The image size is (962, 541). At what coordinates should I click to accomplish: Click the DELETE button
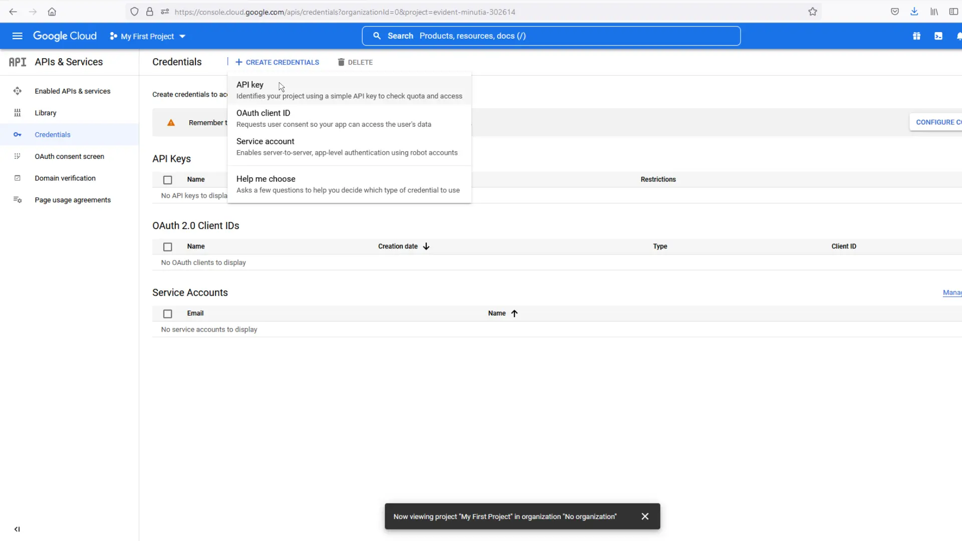point(355,62)
